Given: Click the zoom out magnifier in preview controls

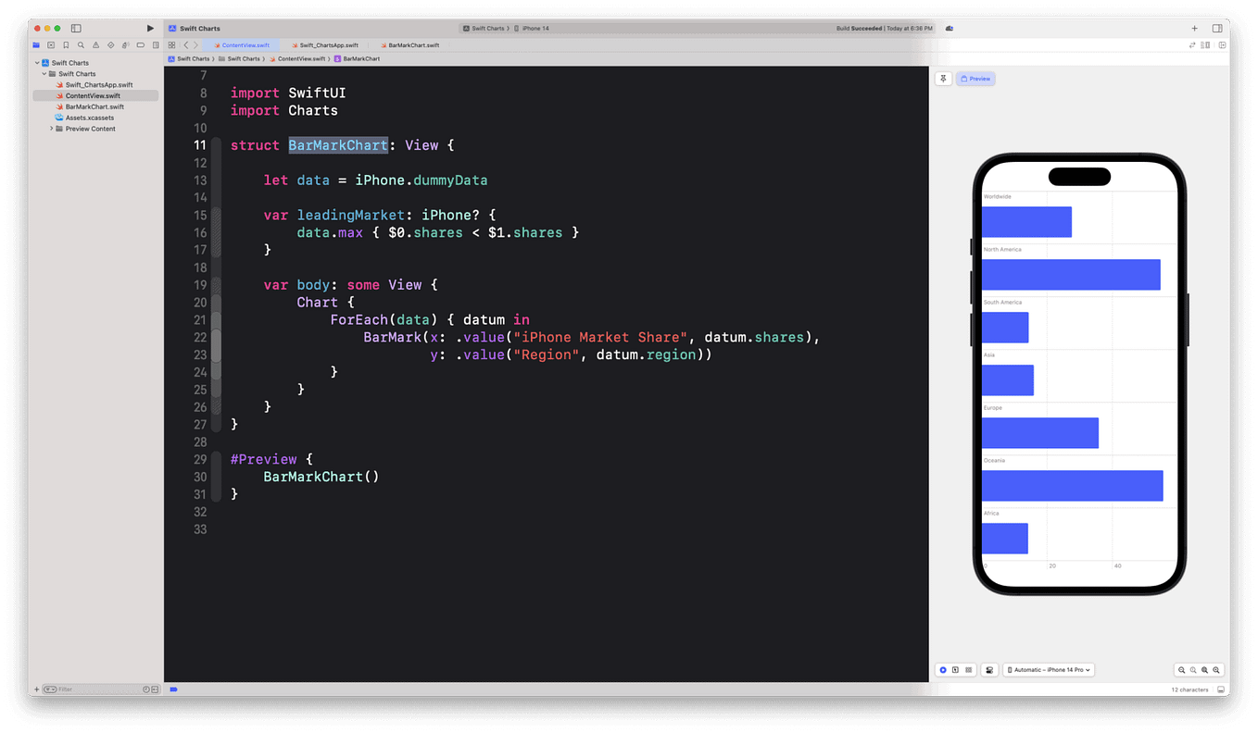Looking at the screenshot, I should (1181, 669).
